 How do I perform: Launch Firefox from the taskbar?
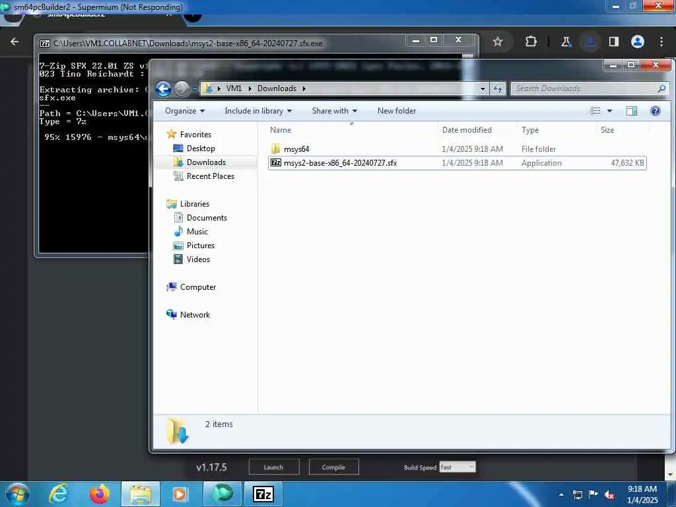(100, 494)
